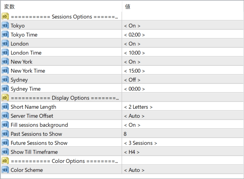Click the icon beside Sydney Time row
This screenshot has height=179, width=244.
coord(5,88)
